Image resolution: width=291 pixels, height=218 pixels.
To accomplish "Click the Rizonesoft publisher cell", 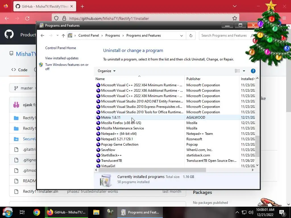I will click(194, 139).
